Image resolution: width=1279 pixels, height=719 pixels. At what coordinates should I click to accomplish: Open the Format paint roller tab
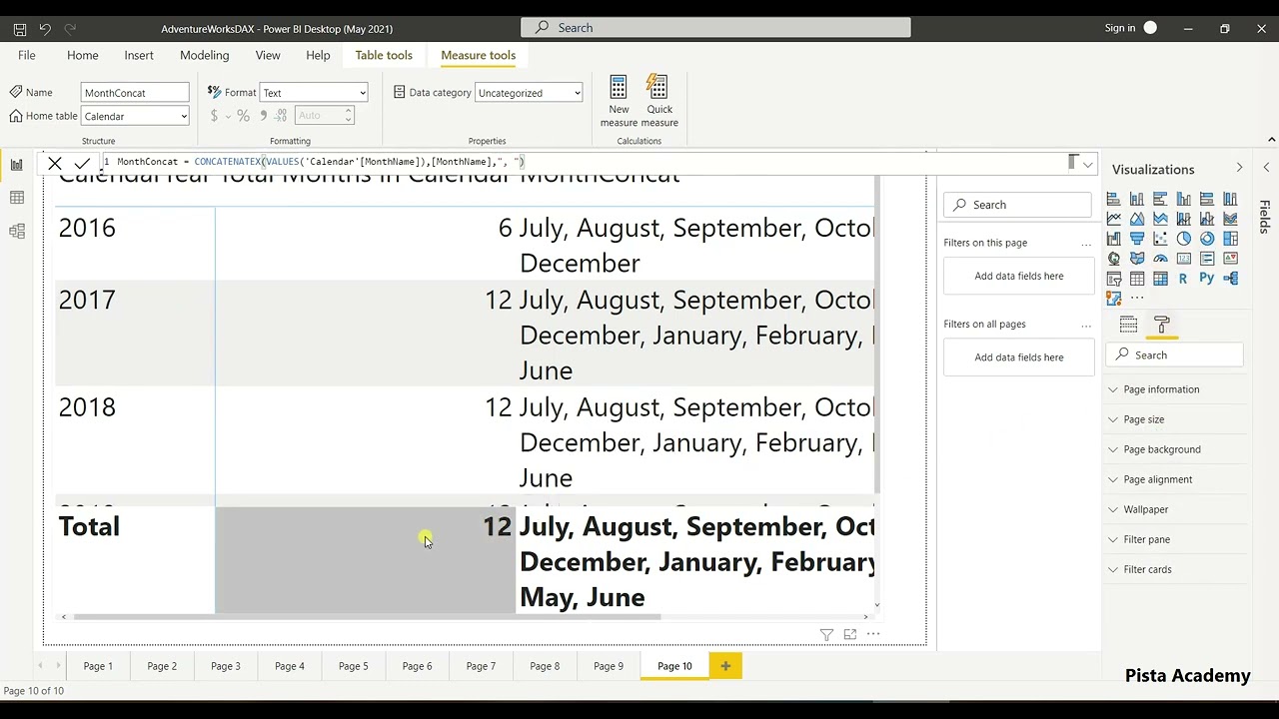tap(1162, 325)
